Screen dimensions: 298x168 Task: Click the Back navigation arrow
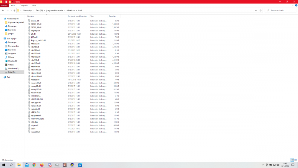(3, 10)
